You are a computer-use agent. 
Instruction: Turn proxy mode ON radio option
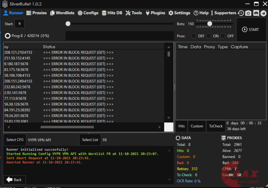point(209,36)
